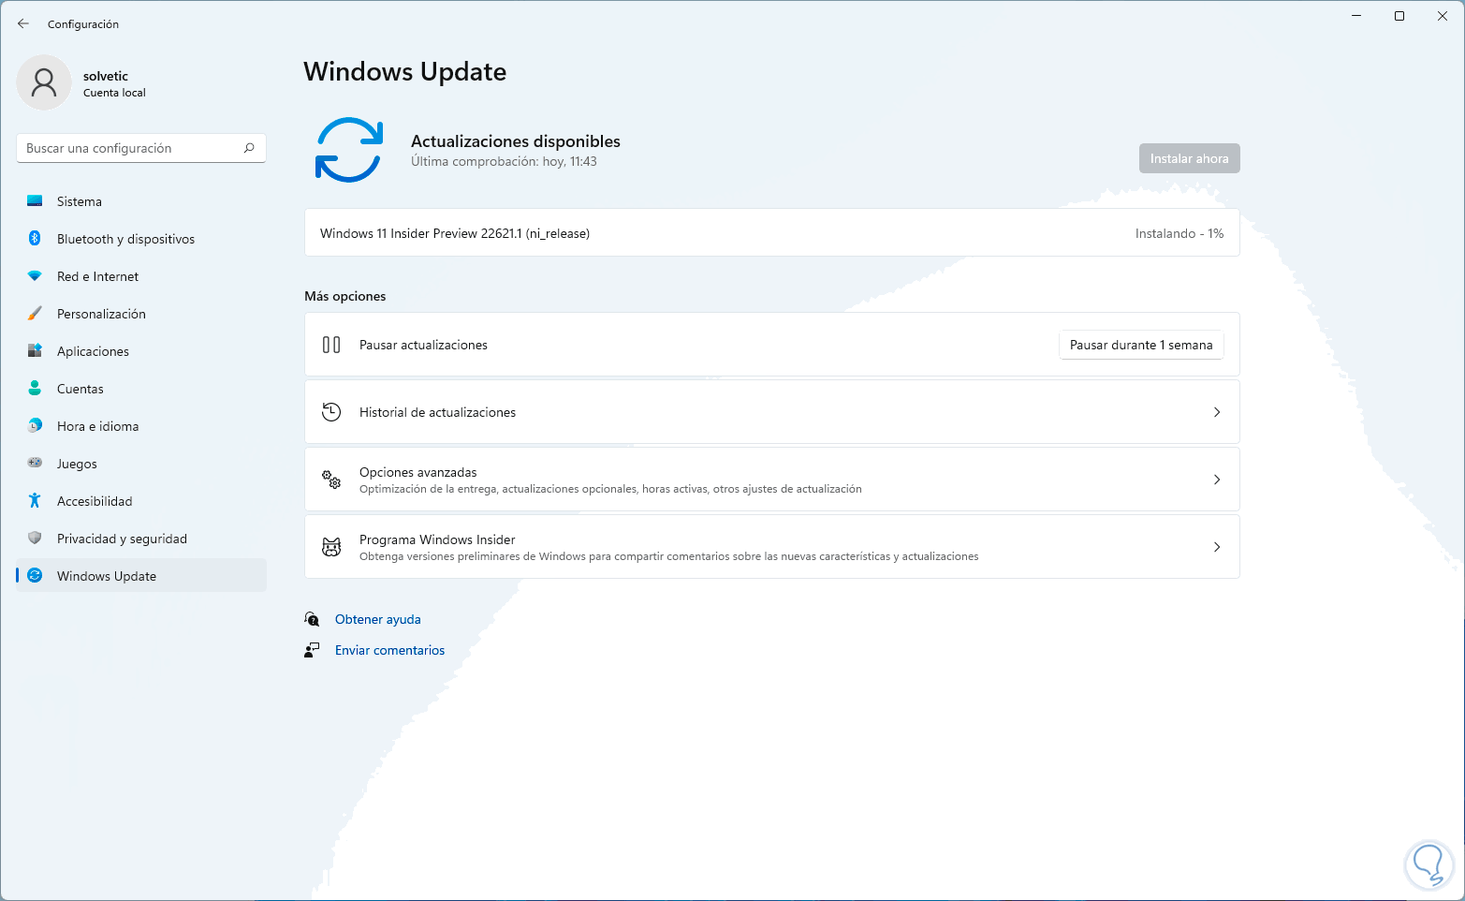Open the Enviar comentarios link
The image size is (1465, 901).
[390, 650]
